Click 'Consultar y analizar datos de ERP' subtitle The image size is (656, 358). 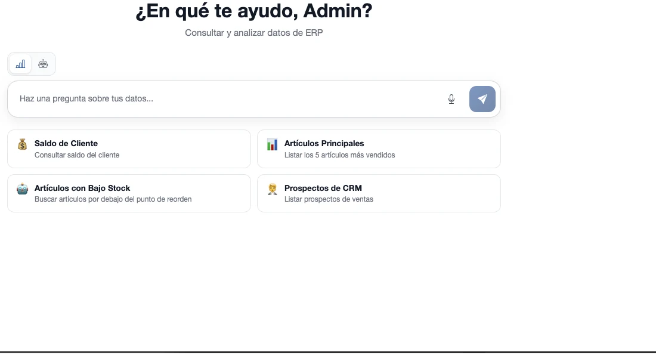coord(254,33)
